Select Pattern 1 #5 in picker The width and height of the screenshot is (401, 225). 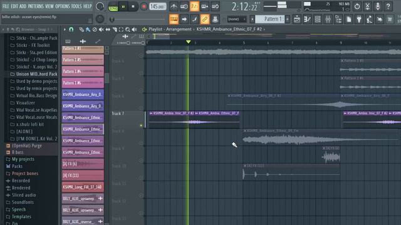(83, 60)
